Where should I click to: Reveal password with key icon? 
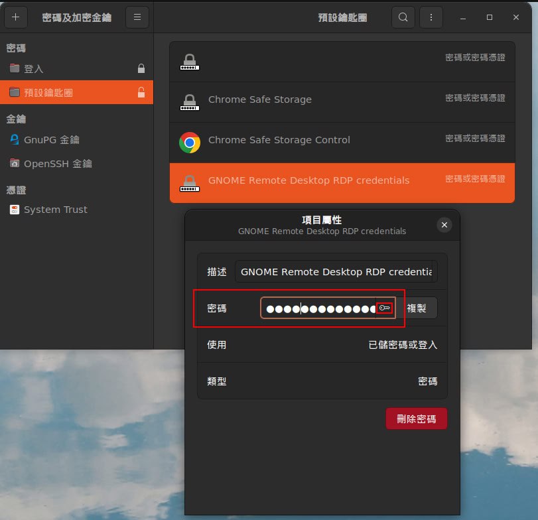pyautogui.click(x=384, y=308)
